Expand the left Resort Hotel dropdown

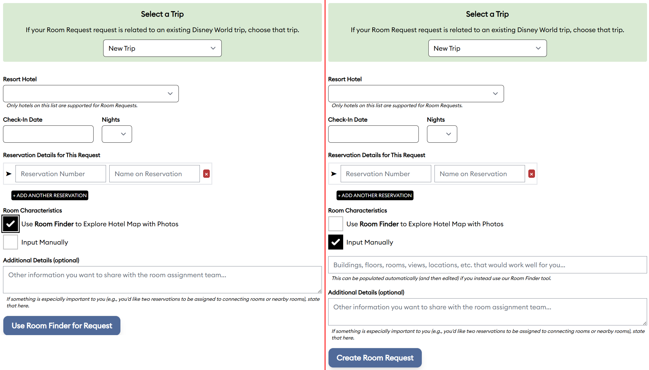(91, 94)
